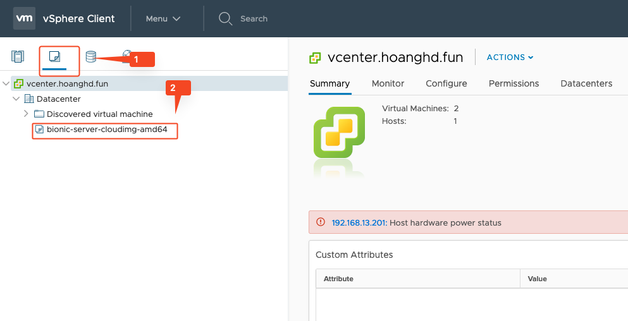This screenshot has width=628, height=321.
Task: Click the vcenter.hoanghd.fun page title
Action: [x=395, y=58]
